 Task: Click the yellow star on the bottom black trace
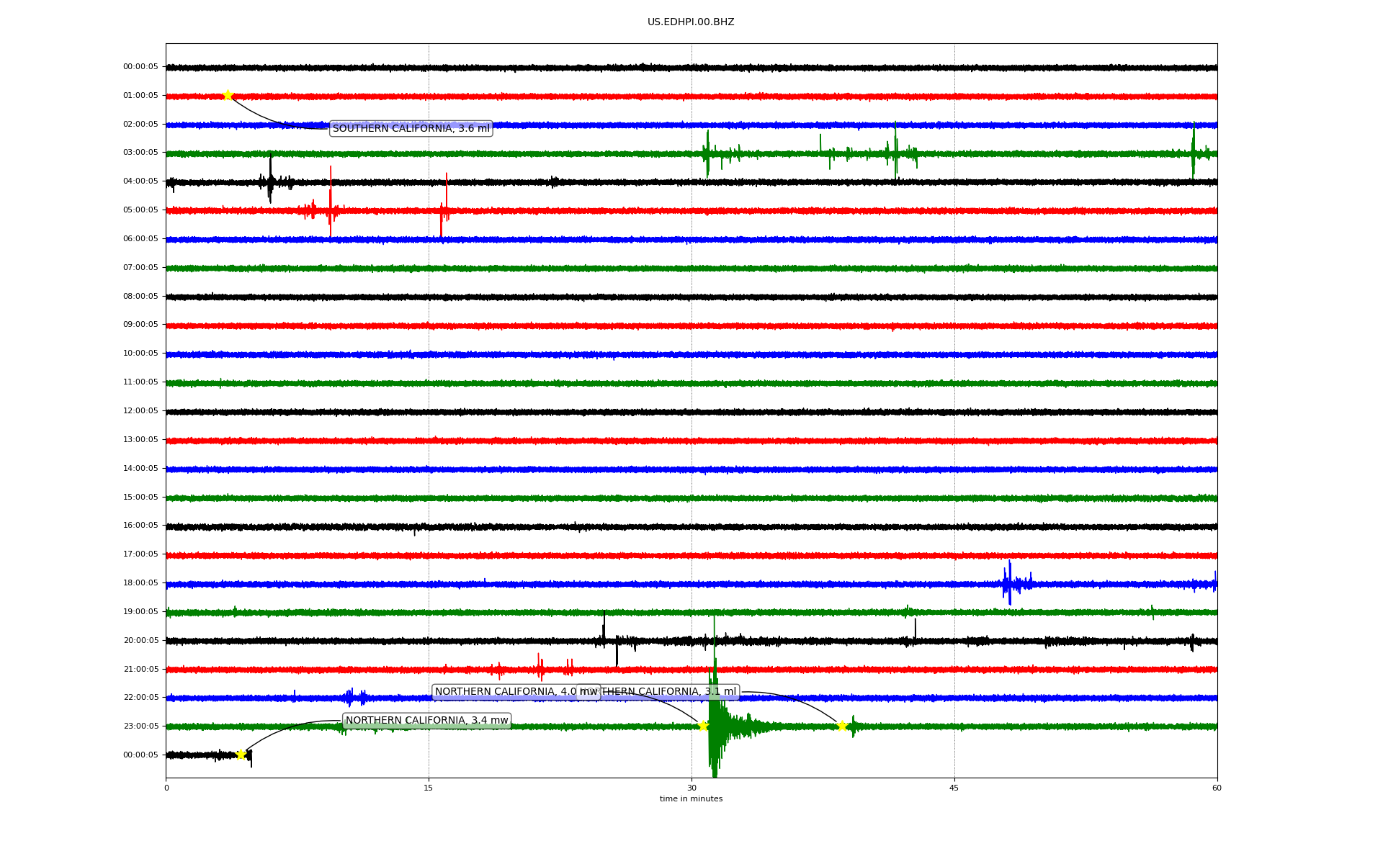click(241, 755)
